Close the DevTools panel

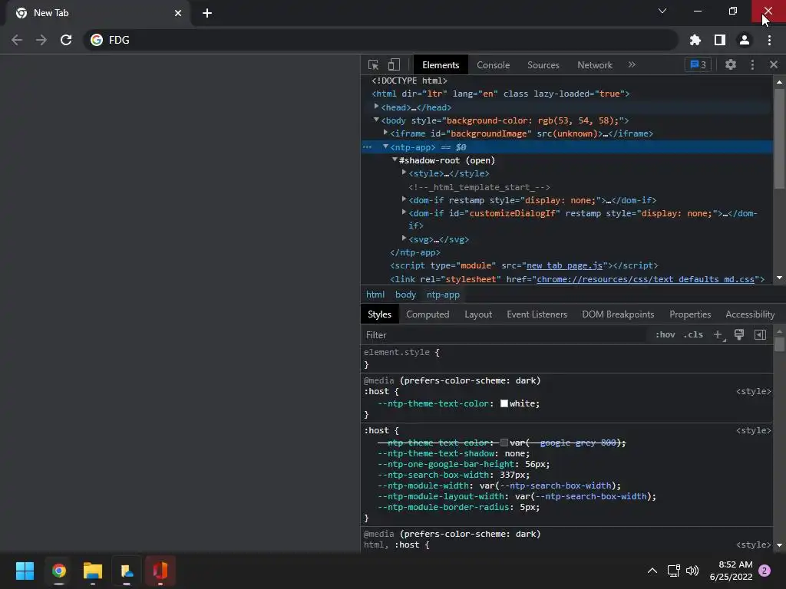[774, 64]
